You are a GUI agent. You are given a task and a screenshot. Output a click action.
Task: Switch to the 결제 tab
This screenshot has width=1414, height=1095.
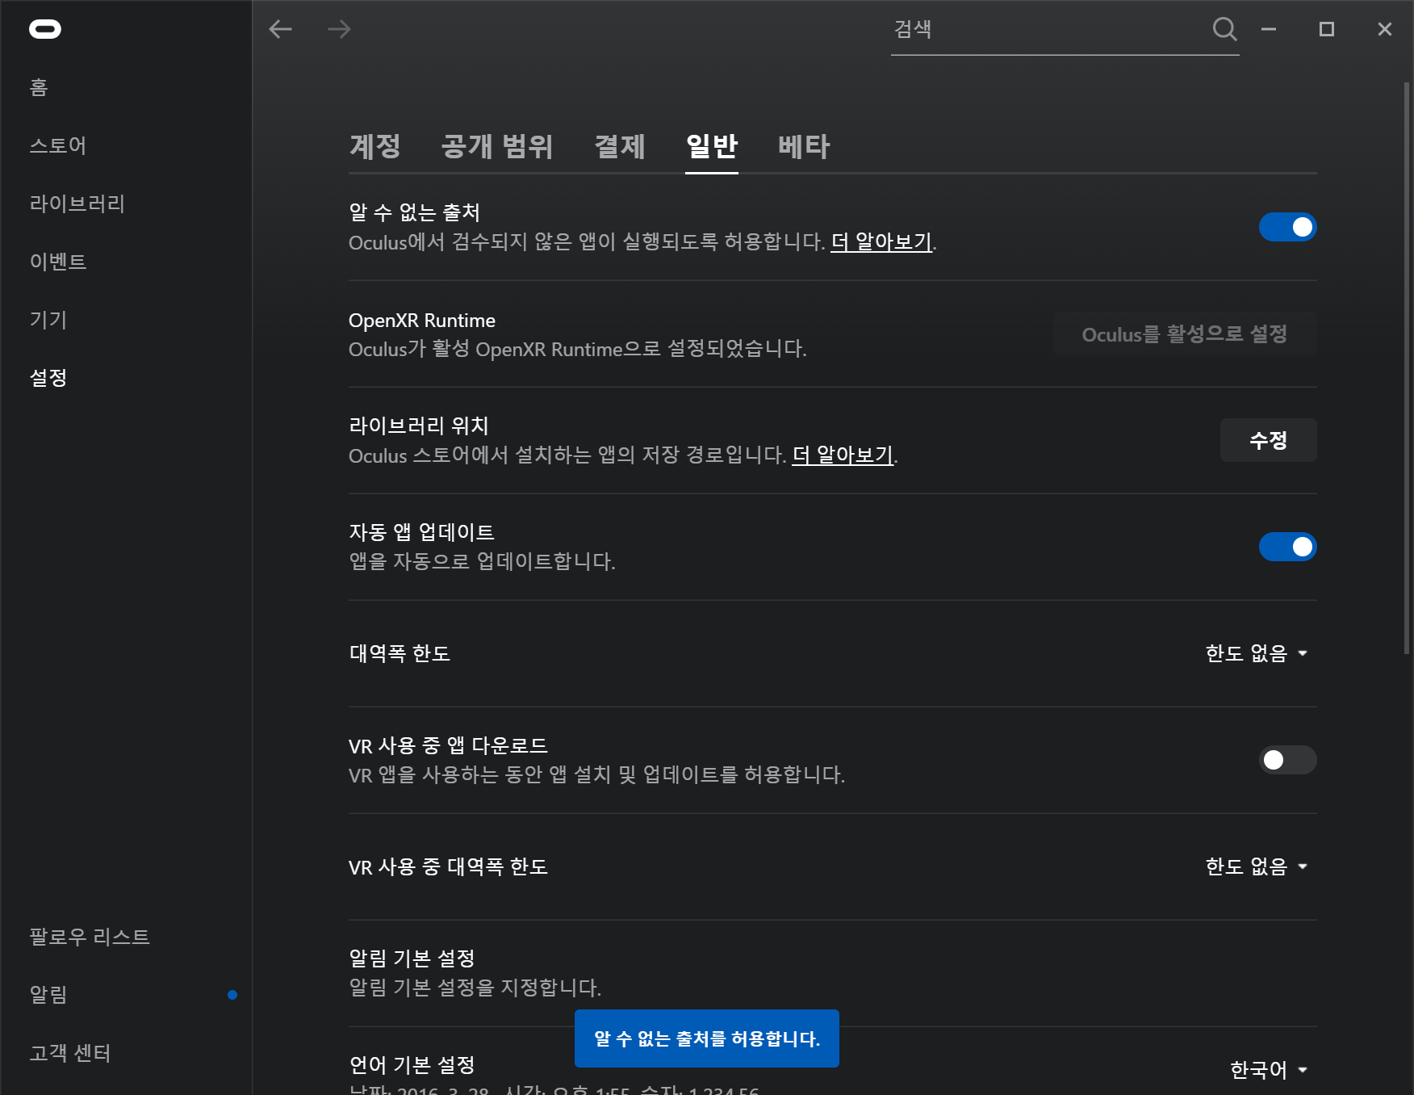(x=620, y=146)
